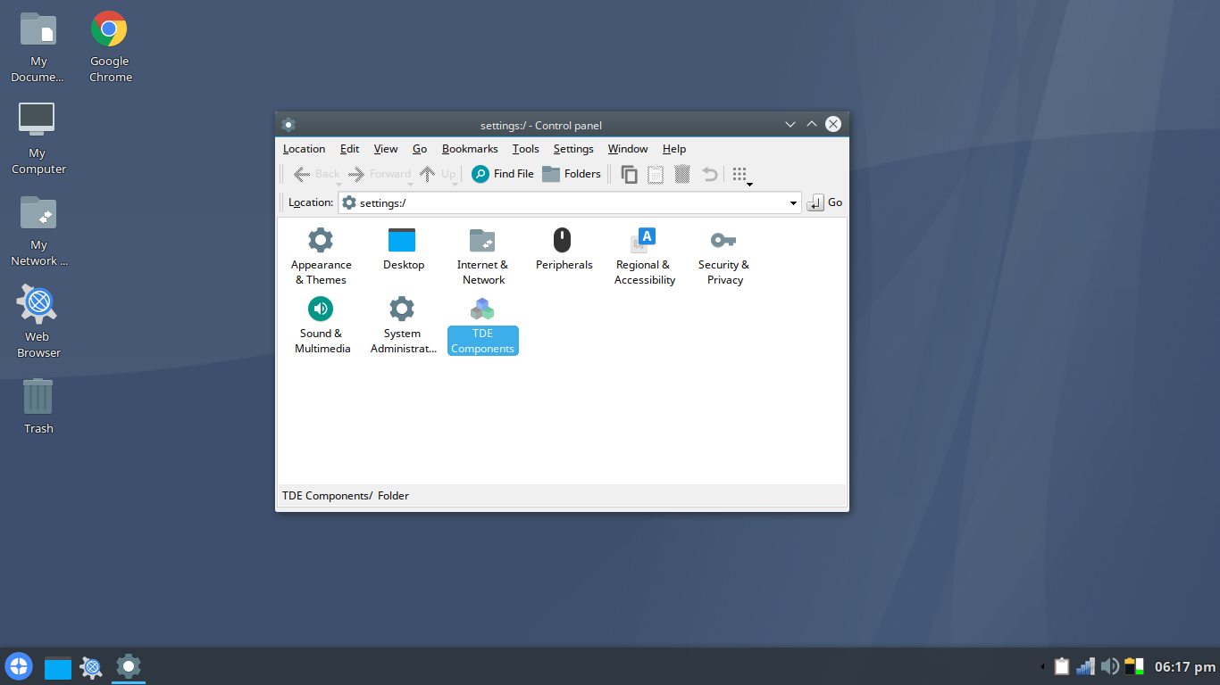Open the Tools menu
1220x685 pixels.
click(525, 149)
